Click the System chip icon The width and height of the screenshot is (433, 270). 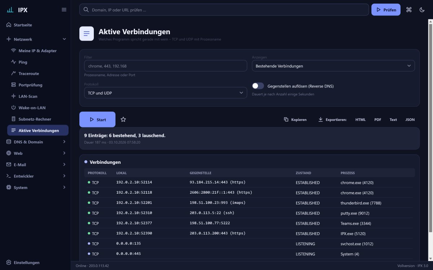(x=9, y=188)
